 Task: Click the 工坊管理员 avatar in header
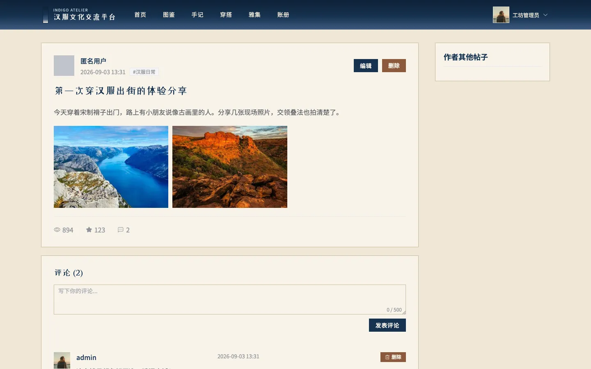(x=501, y=15)
